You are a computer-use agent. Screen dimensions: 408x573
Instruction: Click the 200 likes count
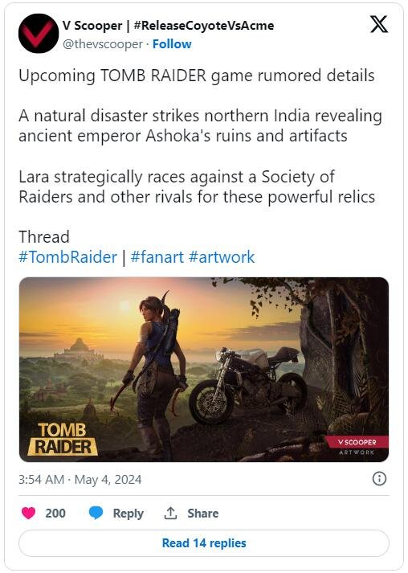[x=55, y=513]
